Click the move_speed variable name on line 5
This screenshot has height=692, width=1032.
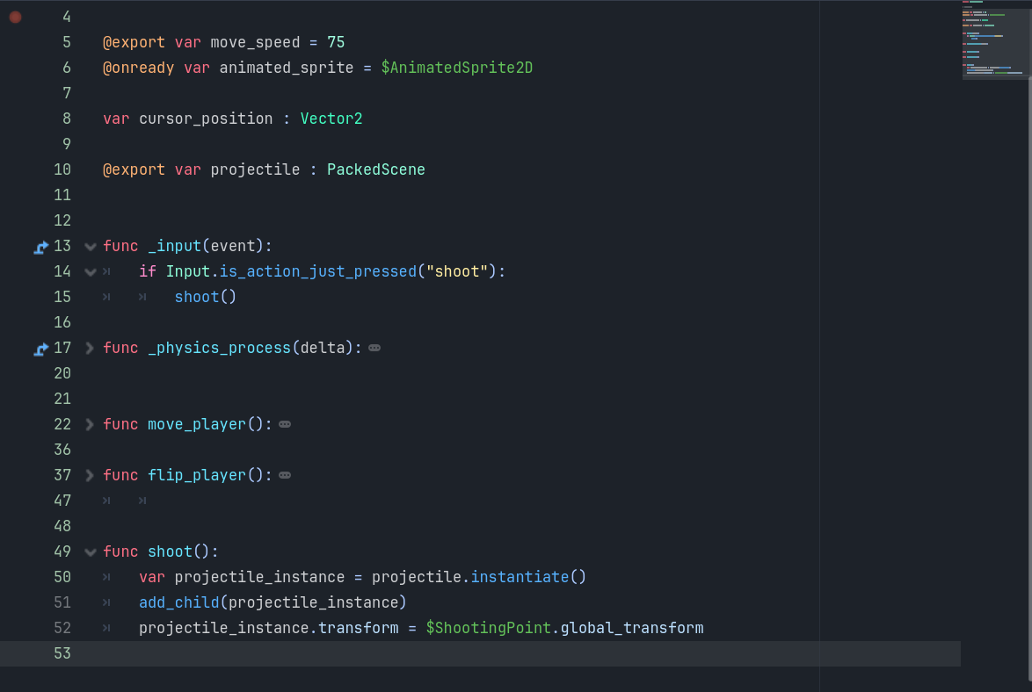click(255, 41)
